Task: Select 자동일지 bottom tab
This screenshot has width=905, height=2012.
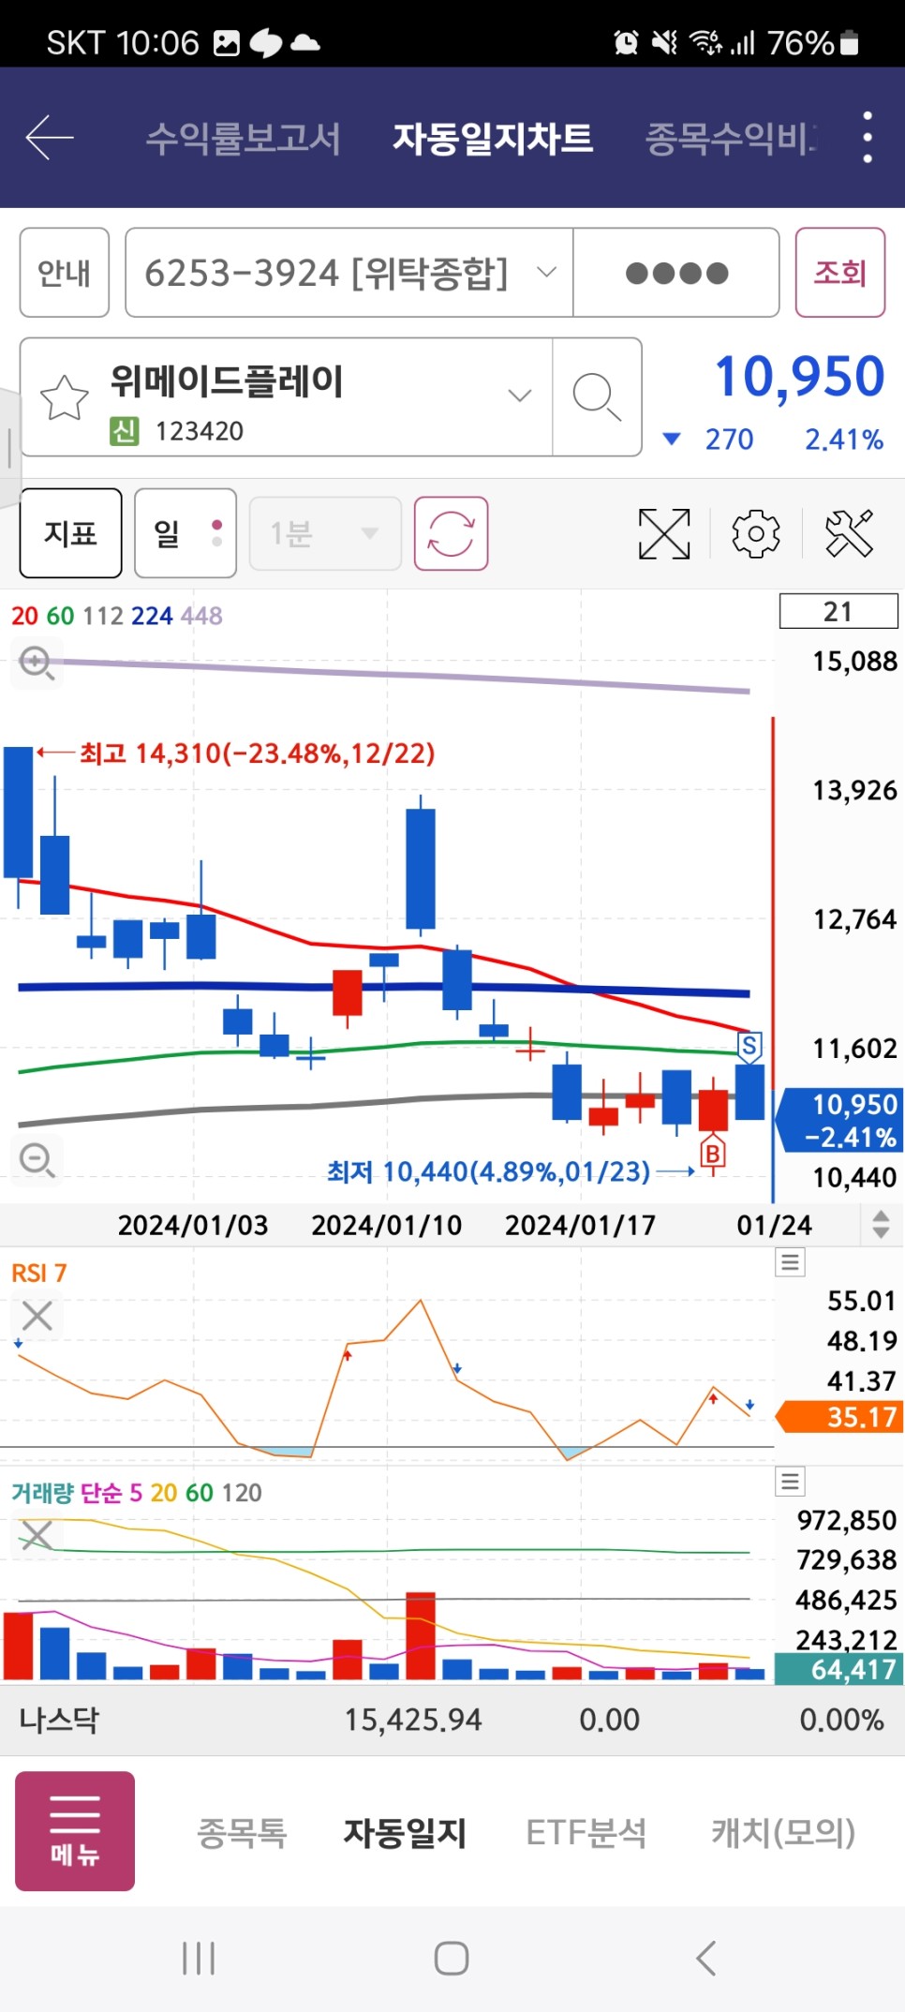Action: pos(405,1832)
